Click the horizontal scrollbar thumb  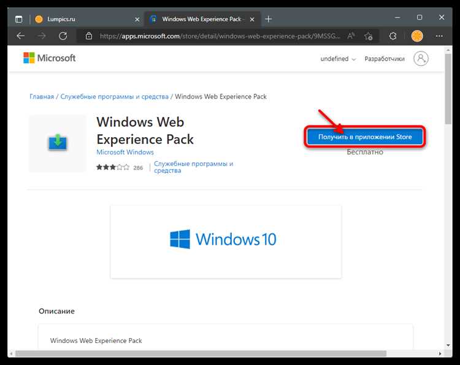[201, 353]
